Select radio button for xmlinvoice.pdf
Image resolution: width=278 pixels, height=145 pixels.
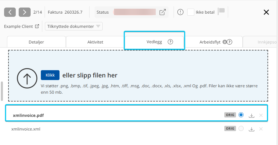241,115
